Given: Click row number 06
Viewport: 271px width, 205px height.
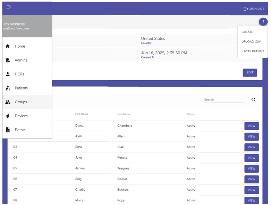Looking at the screenshot, I should coord(15,179).
